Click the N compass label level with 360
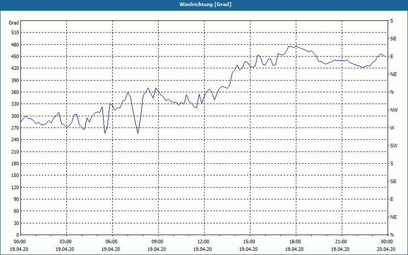 click(392, 92)
